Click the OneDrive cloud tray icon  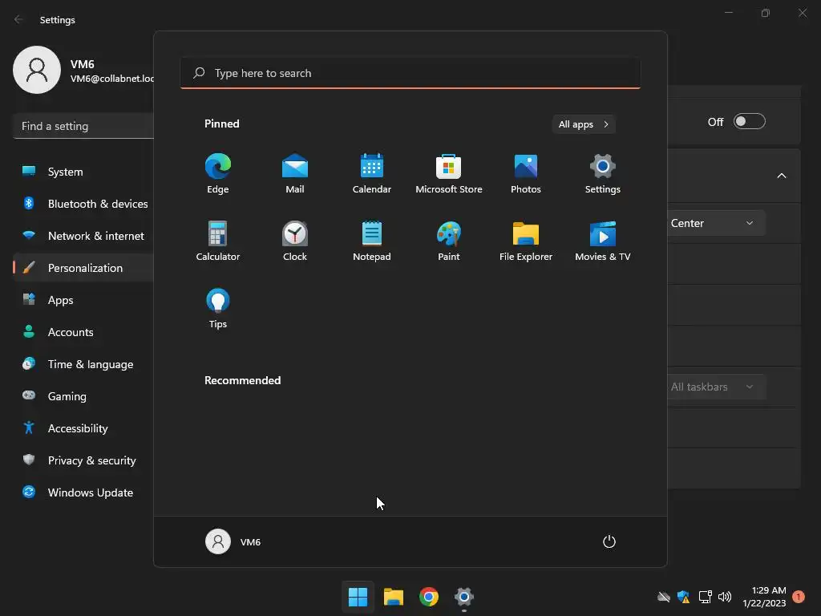click(663, 597)
